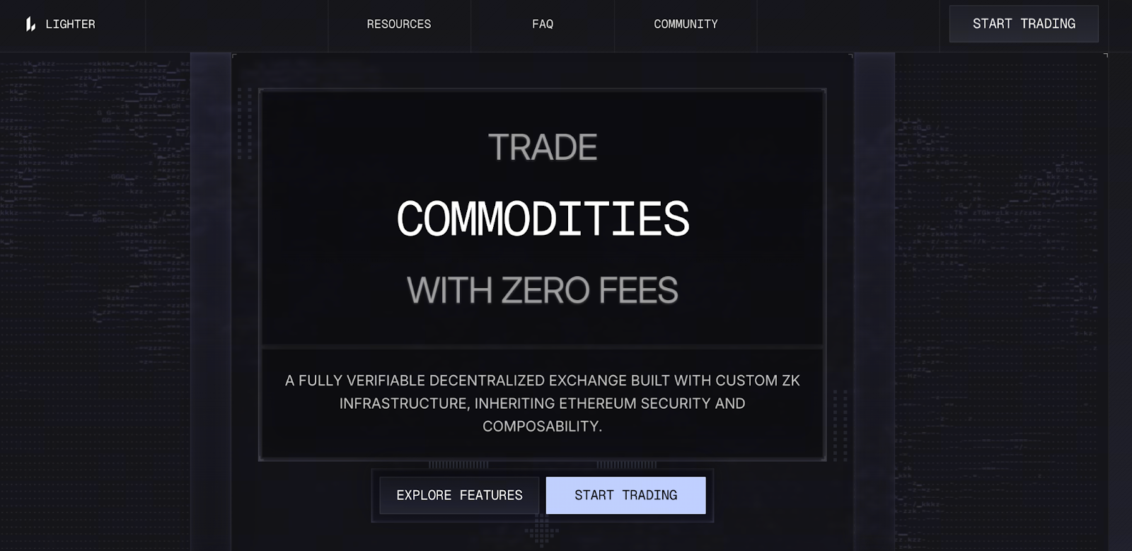Click the WITH ZERO FEES tagline
Viewport: 1132px width, 551px height.
coord(543,290)
